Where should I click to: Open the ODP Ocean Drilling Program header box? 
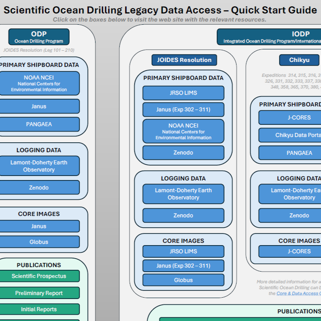(39, 37)
